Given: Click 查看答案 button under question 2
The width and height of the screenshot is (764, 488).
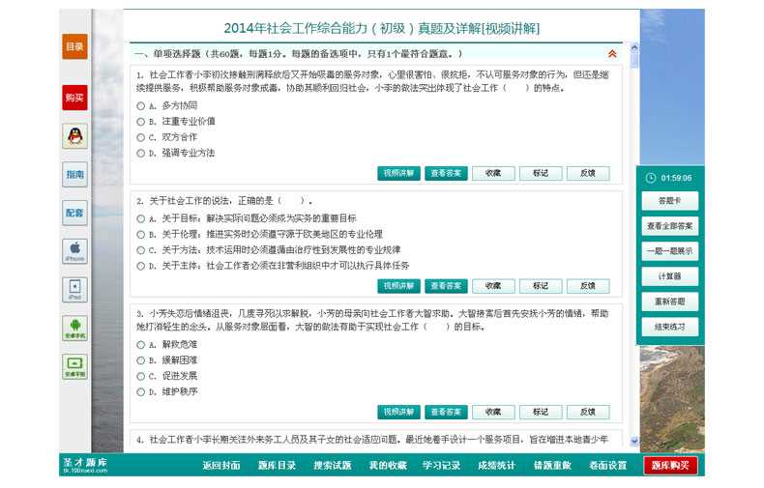Looking at the screenshot, I should 446,286.
